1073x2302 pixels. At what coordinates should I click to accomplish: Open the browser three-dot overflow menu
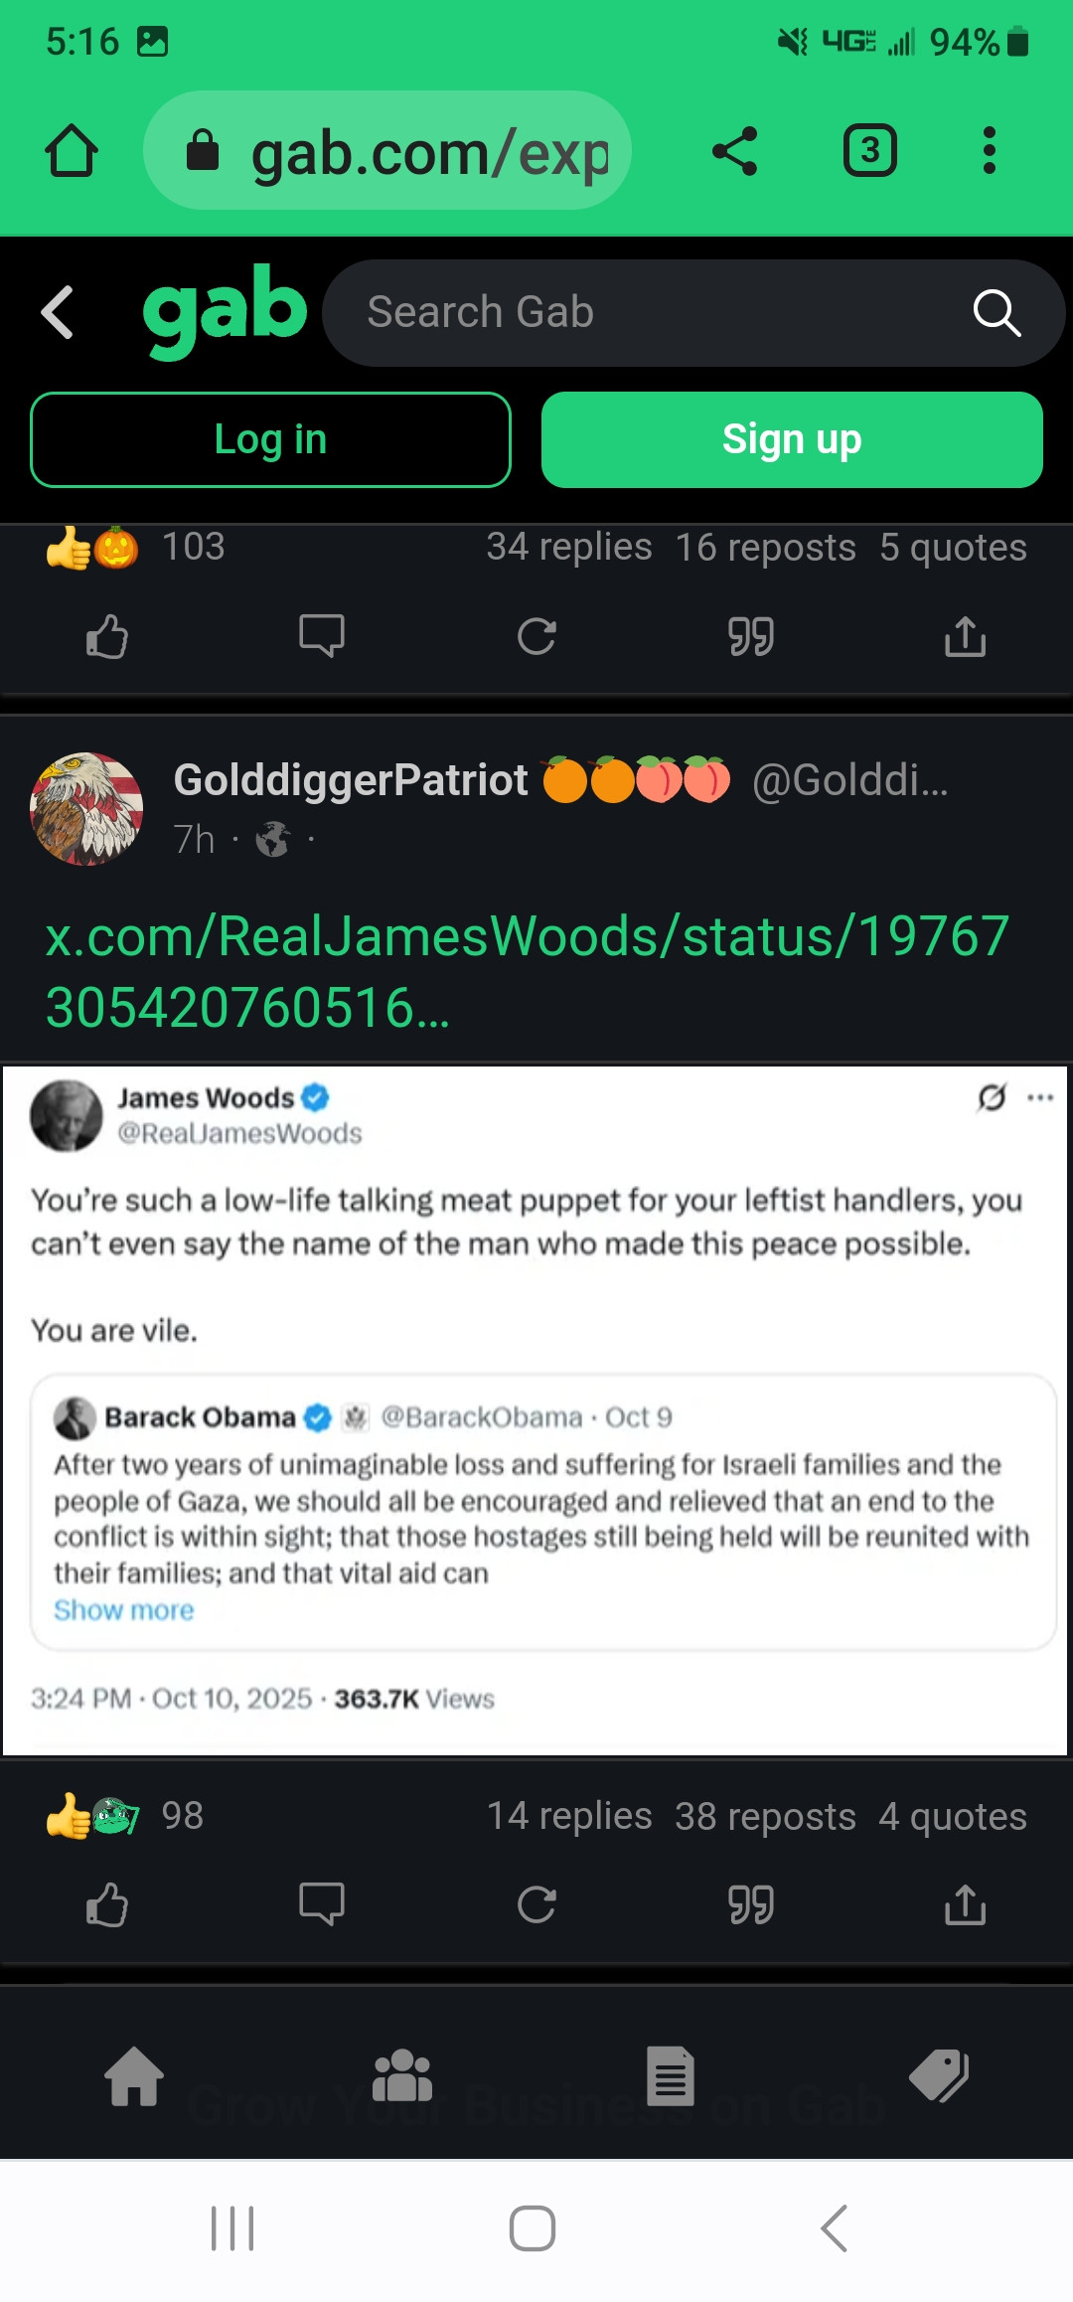[x=989, y=151]
